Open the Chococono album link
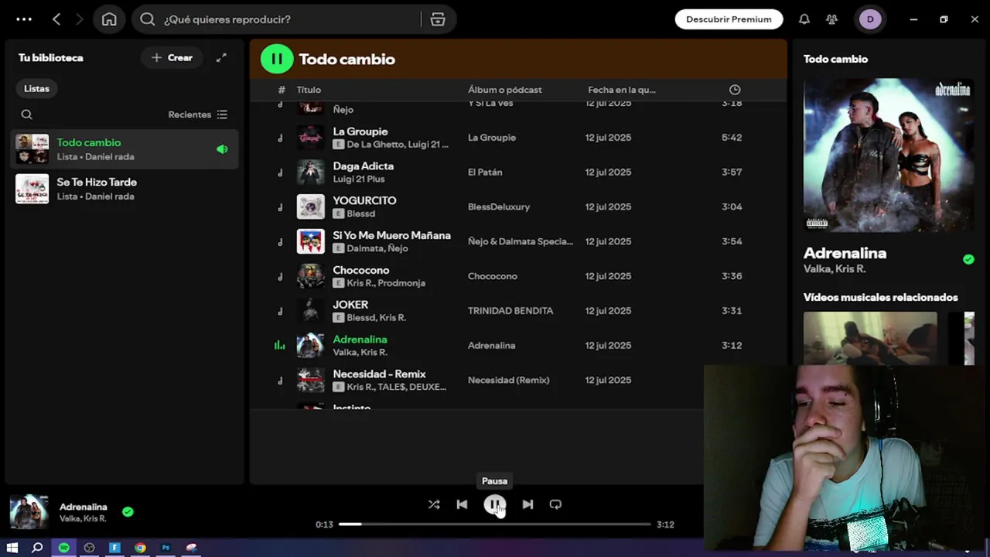The image size is (990, 557). click(493, 276)
